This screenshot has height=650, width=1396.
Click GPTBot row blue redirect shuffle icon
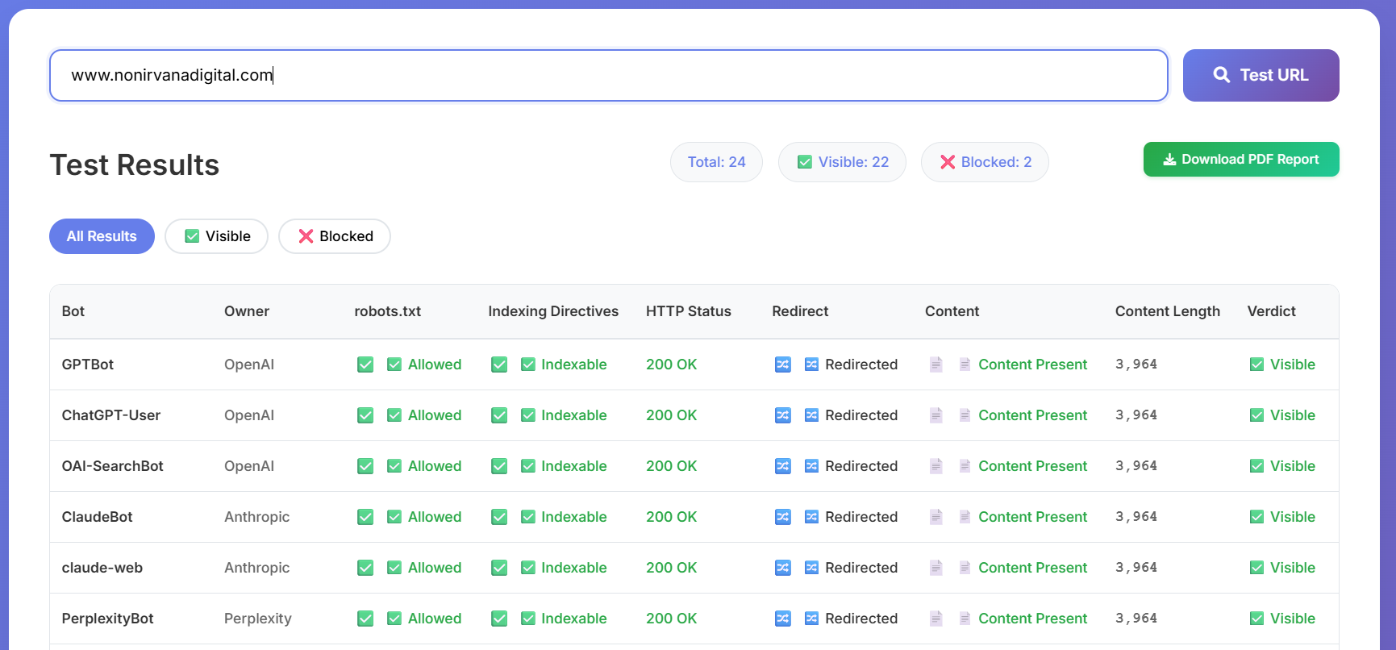coord(783,365)
